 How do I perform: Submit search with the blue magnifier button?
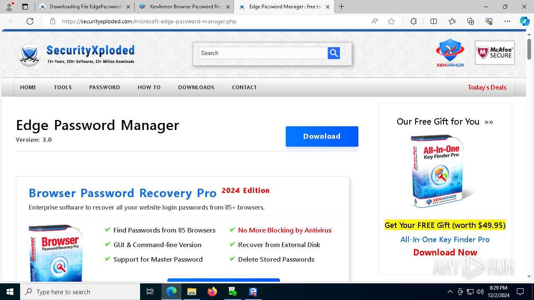334,53
